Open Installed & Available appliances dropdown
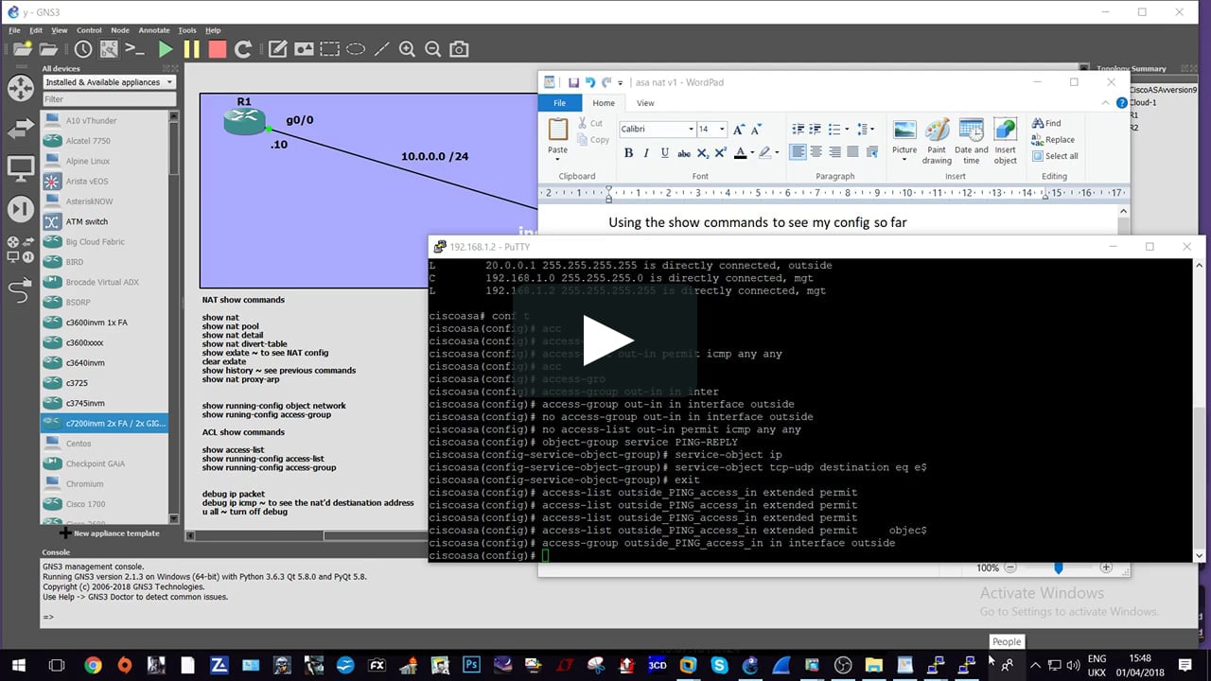The width and height of the screenshot is (1211, 681). [x=110, y=82]
